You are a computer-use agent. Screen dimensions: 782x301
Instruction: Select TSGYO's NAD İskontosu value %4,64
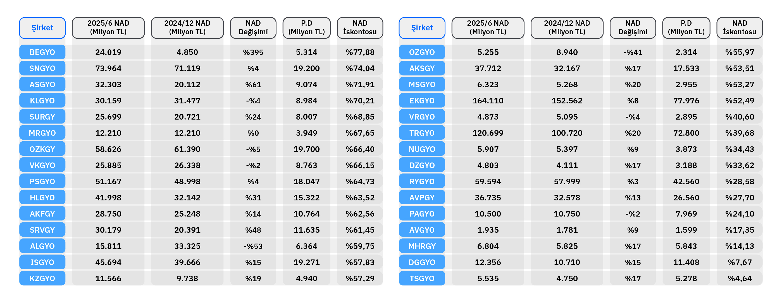coord(739,279)
